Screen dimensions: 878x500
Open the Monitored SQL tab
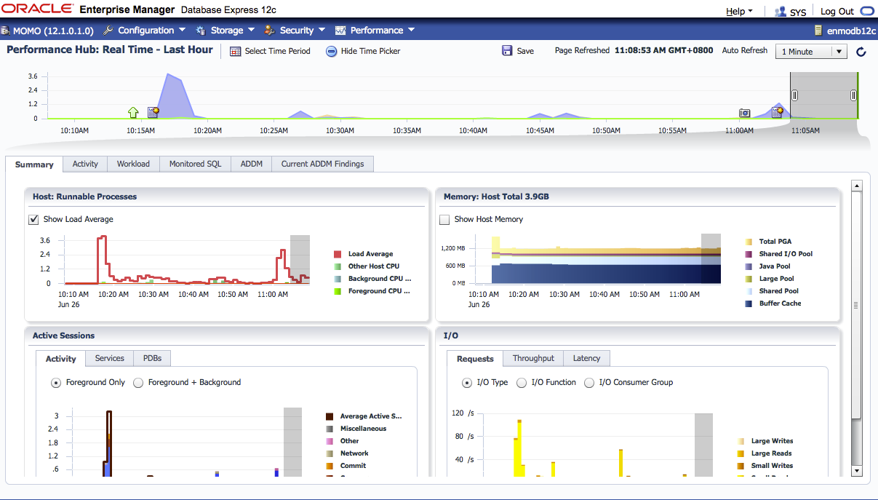tap(195, 164)
